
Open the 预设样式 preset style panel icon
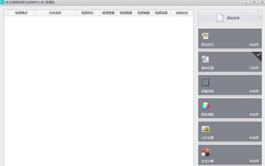tap(205, 36)
